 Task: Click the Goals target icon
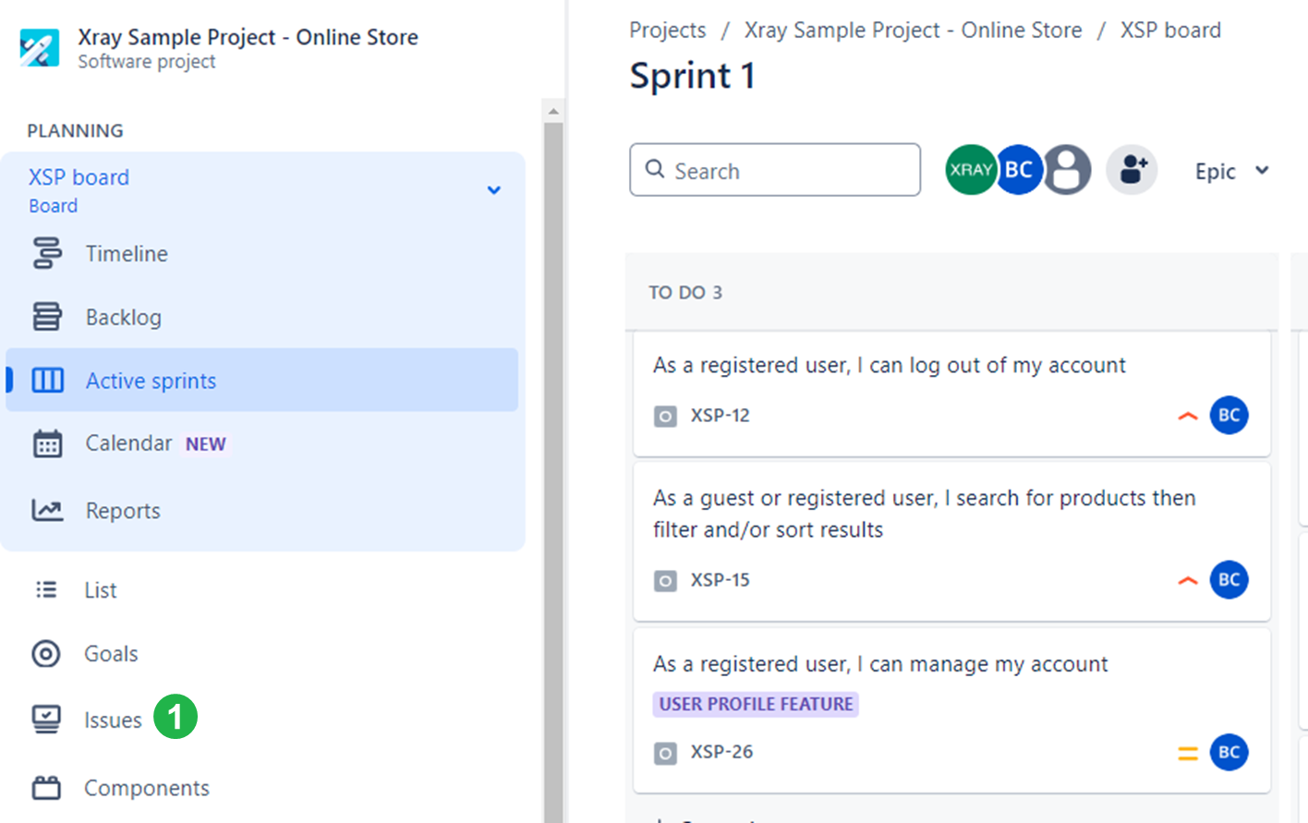pyautogui.click(x=46, y=653)
